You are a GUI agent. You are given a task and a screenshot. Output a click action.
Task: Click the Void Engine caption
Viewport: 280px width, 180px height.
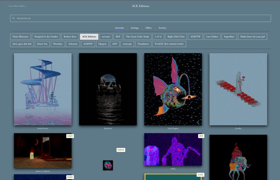click(173, 128)
